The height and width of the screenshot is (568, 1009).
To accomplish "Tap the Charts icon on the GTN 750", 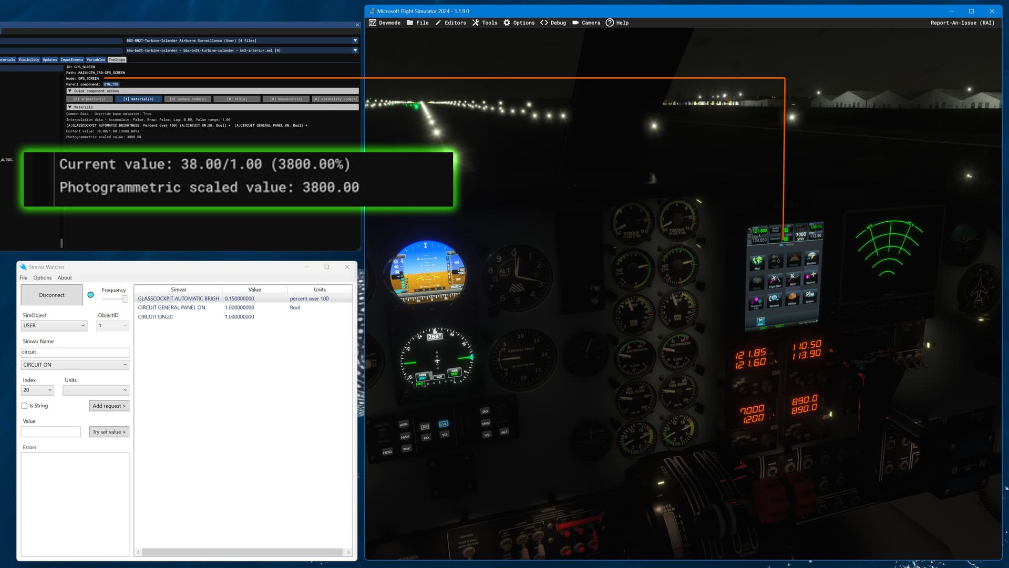I will (x=756, y=283).
